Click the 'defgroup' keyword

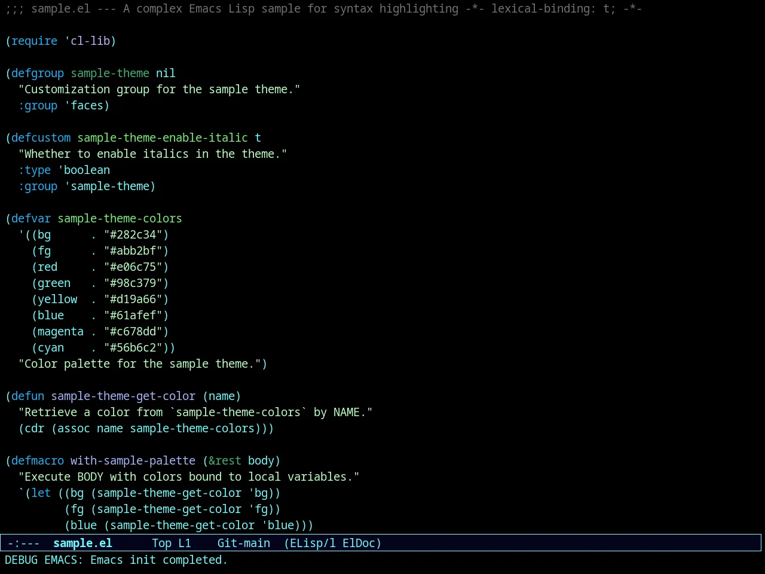pos(38,73)
